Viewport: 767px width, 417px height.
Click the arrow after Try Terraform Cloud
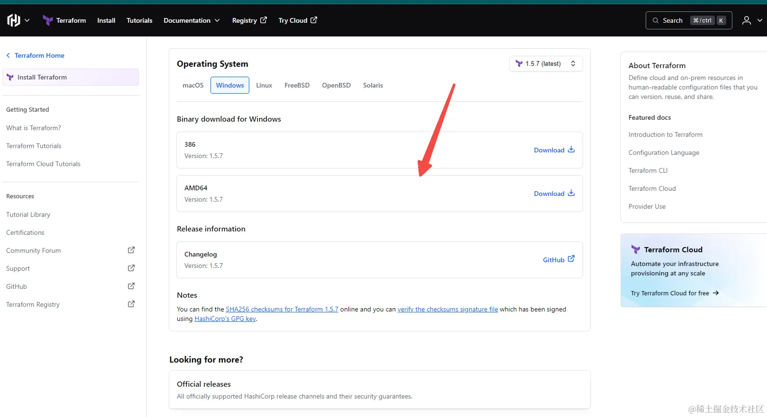(716, 293)
